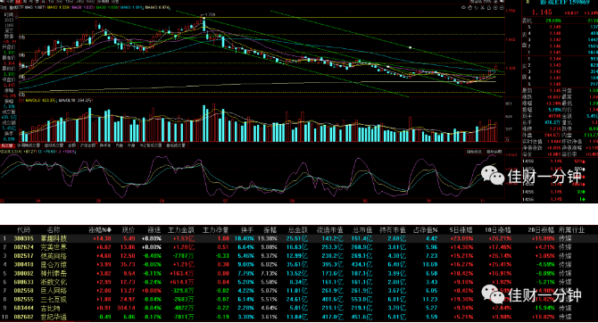Open the 叠加成交量 indicator tab
The width and height of the screenshot is (598, 323).
[176, 145]
